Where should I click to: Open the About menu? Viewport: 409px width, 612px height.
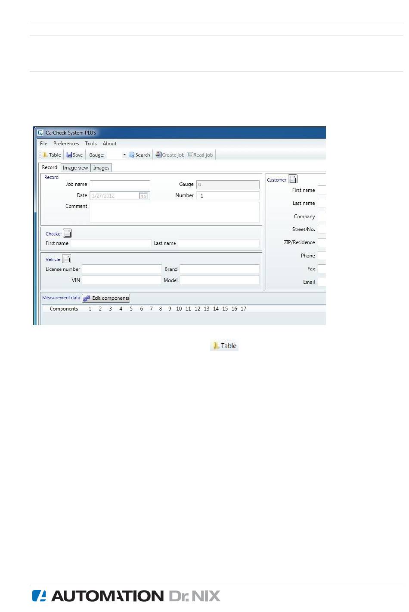click(x=109, y=144)
